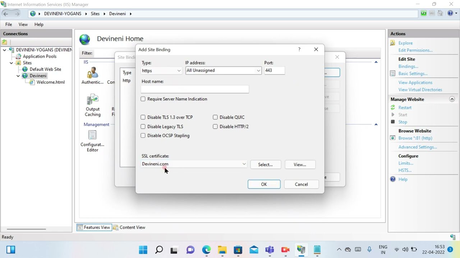This screenshot has width=460, height=258.
Task: Click the help question mark in dialog title
Action: (299, 49)
